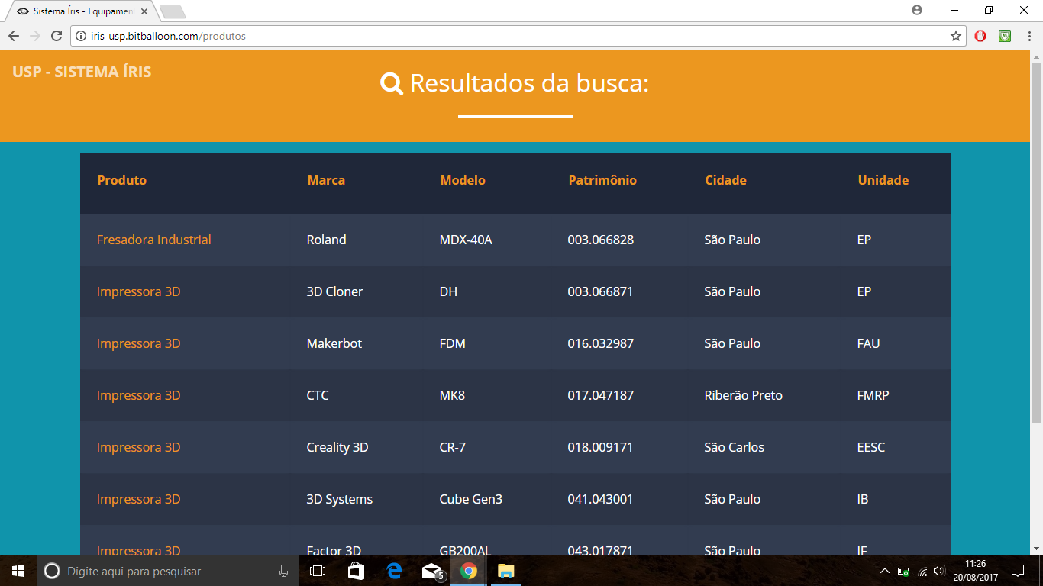Click the address bar URL field

pos(519,36)
